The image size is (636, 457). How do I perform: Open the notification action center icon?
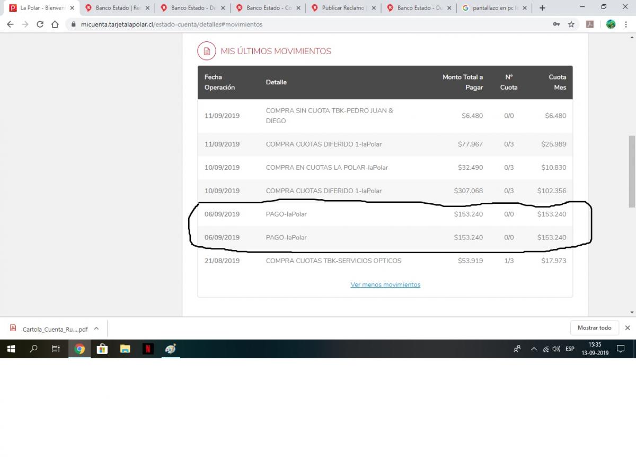(620, 349)
